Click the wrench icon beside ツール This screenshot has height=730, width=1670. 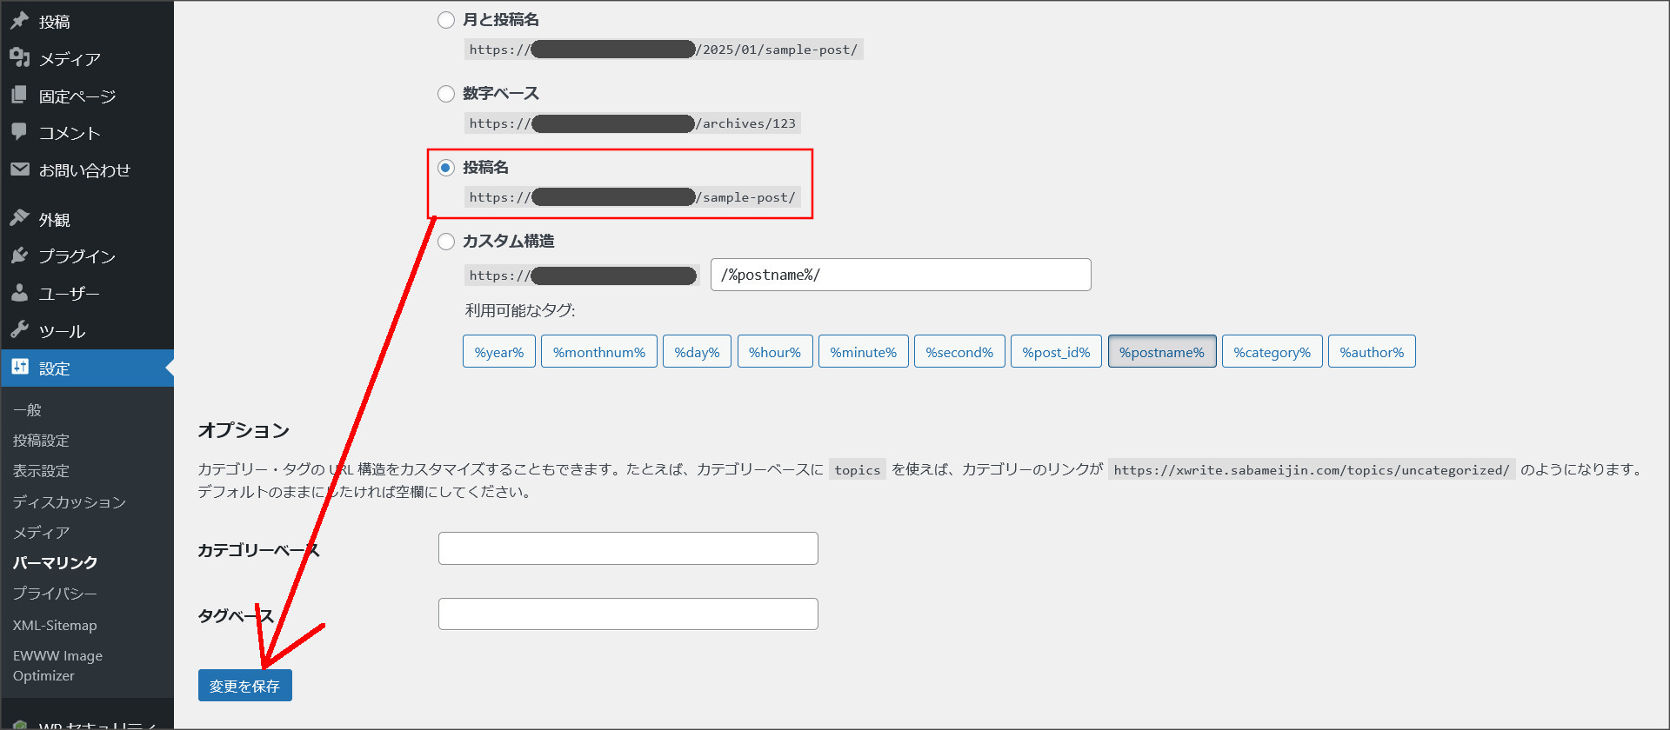[19, 330]
